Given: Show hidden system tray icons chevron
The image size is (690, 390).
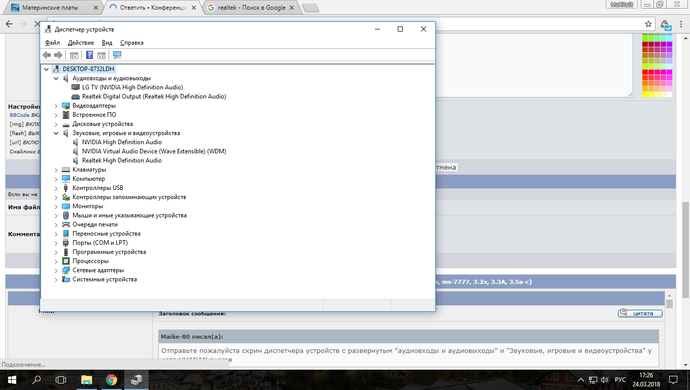Looking at the screenshot, I should point(581,380).
